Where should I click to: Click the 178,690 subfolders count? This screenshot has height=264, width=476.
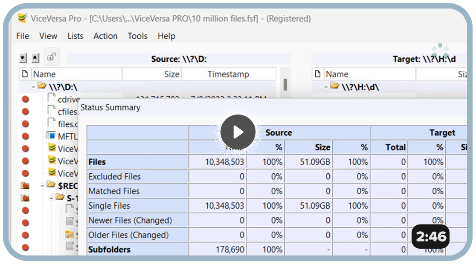(x=230, y=250)
